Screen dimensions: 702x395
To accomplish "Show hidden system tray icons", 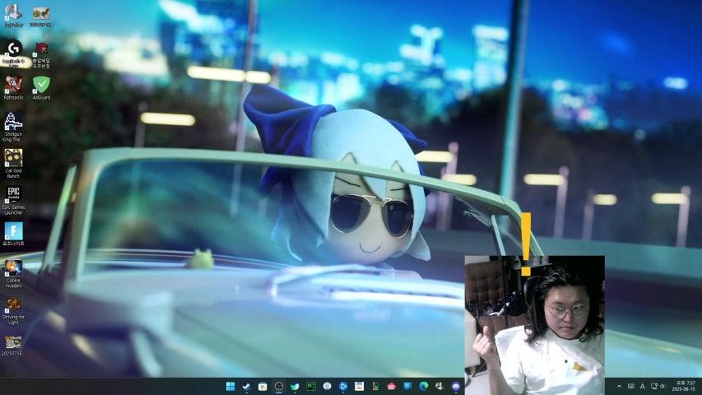I will click(x=619, y=386).
